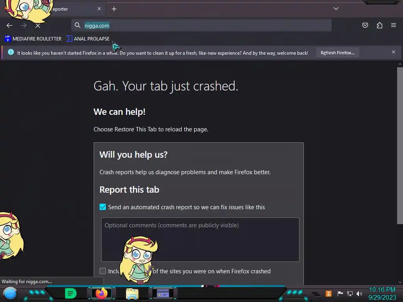This screenshot has width=403, height=302.
Task: Open the Save to Pocket icon
Action: pos(365,25)
